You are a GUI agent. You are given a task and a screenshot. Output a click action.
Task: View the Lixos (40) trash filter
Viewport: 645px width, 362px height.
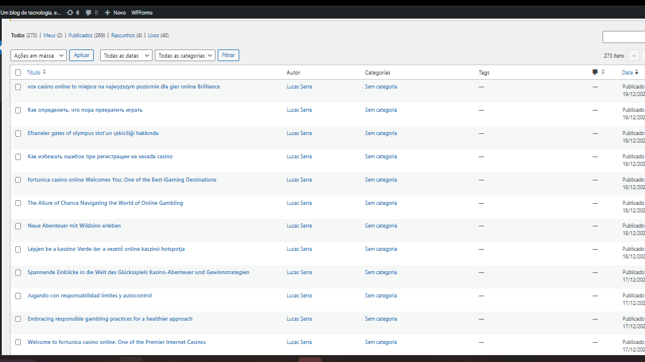[x=158, y=36]
